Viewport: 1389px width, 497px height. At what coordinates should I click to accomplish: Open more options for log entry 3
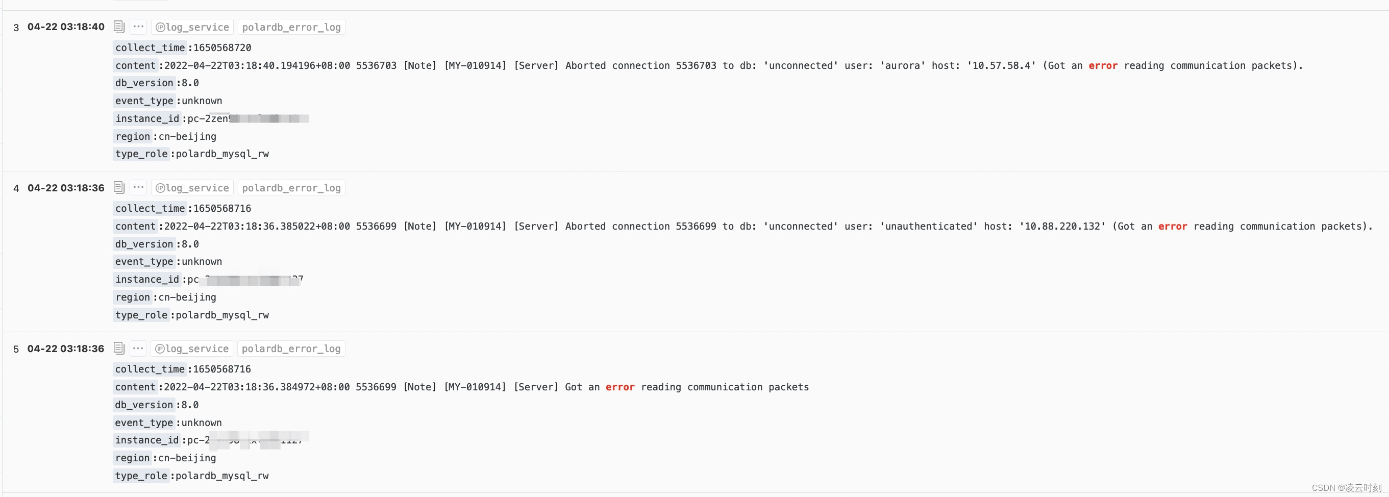point(139,27)
